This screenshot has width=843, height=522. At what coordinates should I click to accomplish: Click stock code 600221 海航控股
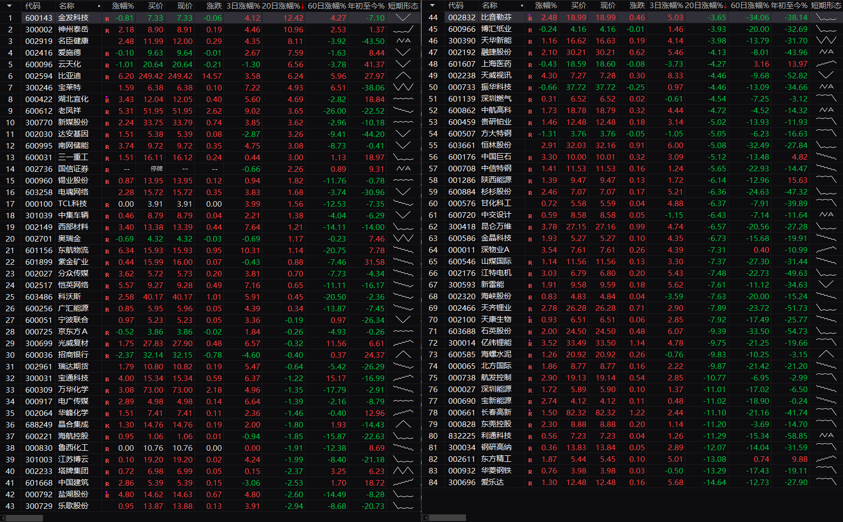pos(39,436)
